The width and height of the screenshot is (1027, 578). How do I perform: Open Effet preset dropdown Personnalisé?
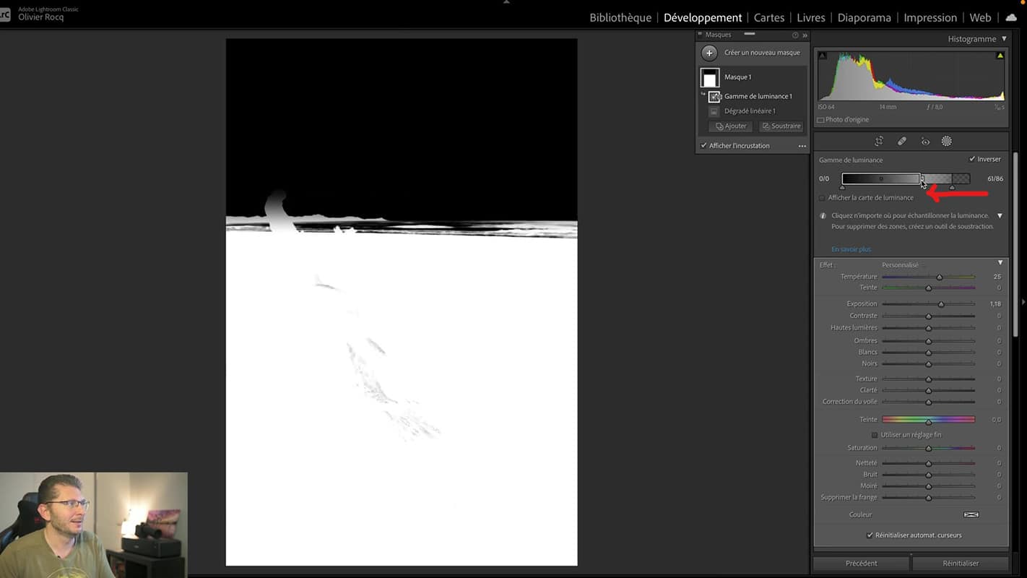click(903, 265)
